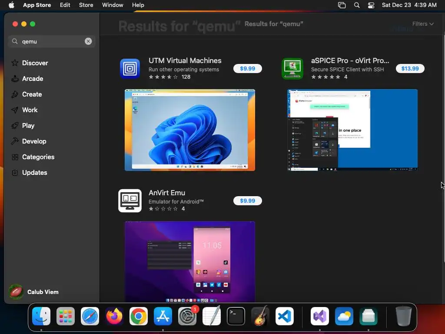445x334 pixels.
Task: Select "Emulator for Android" subtitle
Action: click(176, 202)
